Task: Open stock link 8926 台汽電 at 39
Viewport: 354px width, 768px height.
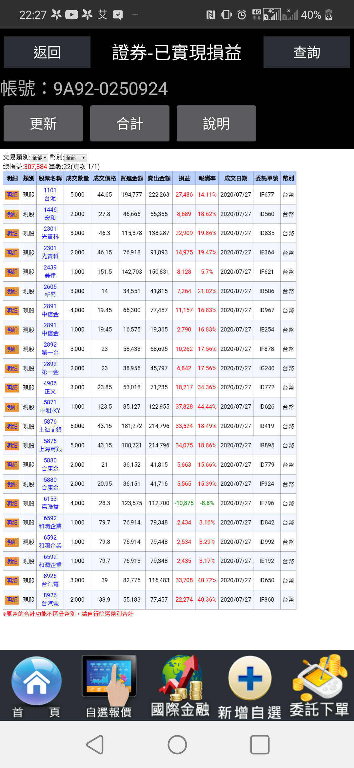Action: coord(50,580)
